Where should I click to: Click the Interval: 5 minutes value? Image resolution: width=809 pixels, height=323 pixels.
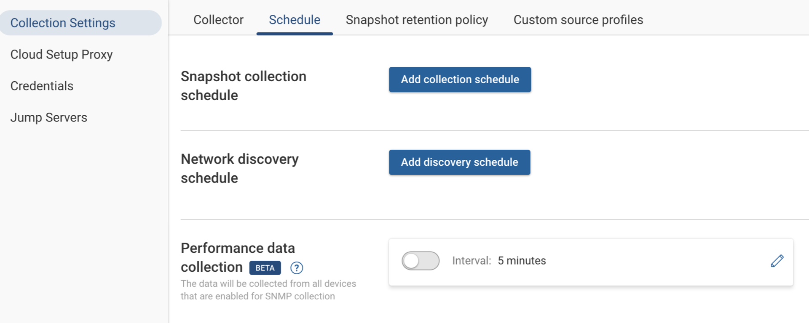pos(498,261)
